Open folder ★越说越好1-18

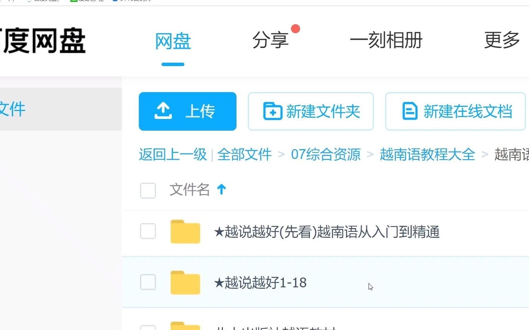[260, 283]
